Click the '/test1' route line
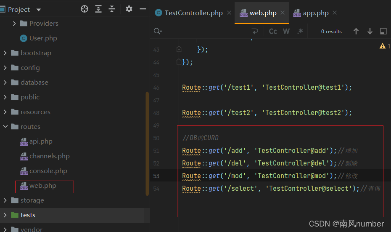Viewport: 391px width, 232px height. [x=267, y=88]
